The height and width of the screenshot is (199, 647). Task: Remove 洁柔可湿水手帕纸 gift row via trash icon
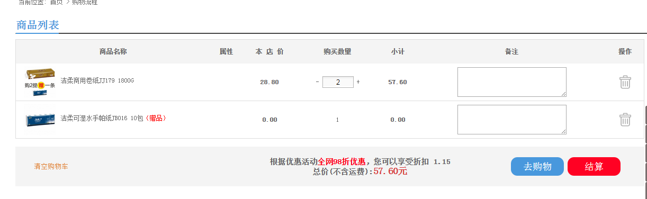[x=625, y=120]
